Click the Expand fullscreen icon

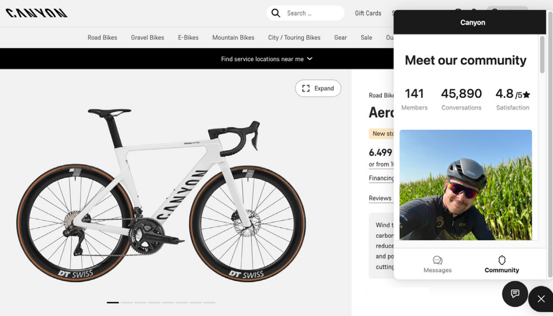[306, 88]
